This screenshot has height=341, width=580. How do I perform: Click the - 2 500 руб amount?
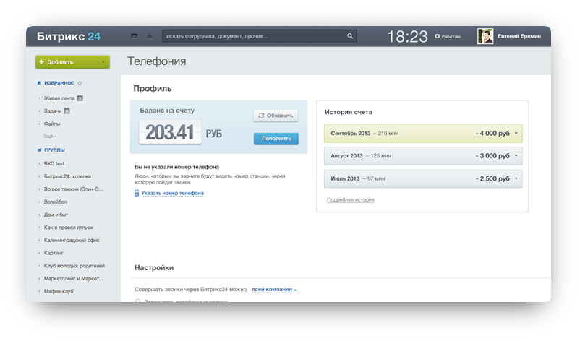[492, 179]
